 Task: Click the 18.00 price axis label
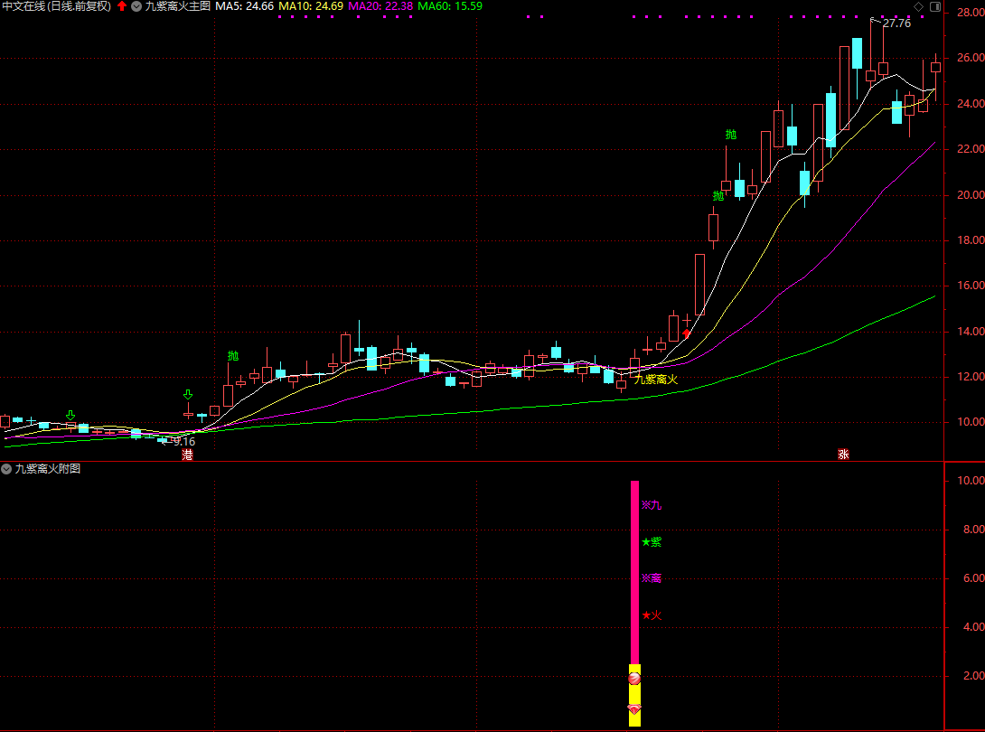971,240
